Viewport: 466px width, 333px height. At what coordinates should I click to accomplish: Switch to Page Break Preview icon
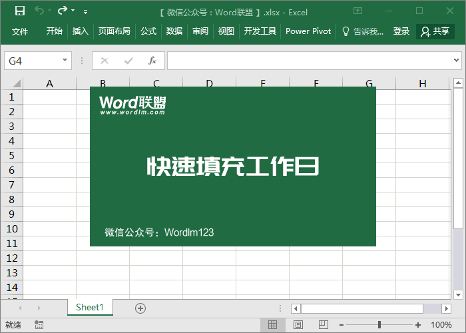point(324,325)
